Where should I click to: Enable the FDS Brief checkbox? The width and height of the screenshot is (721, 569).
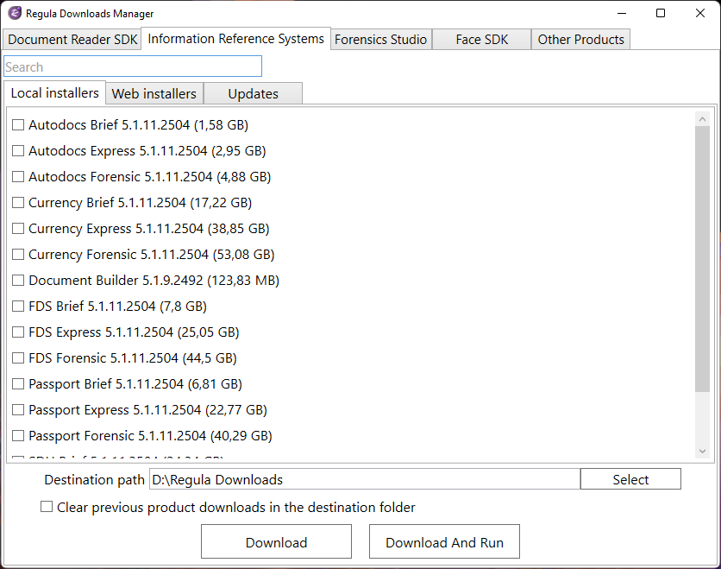pyautogui.click(x=18, y=307)
